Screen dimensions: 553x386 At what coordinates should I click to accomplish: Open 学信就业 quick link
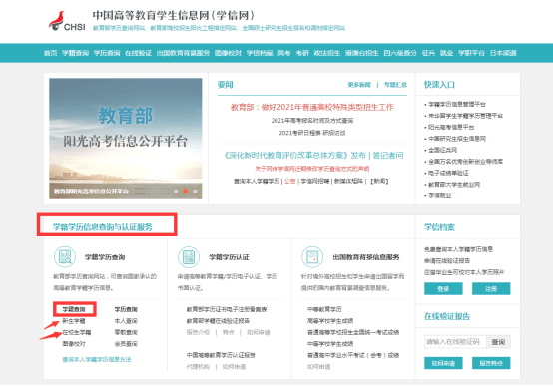[x=440, y=195]
